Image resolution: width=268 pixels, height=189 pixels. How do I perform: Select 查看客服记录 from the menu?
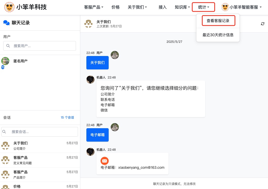pyautogui.click(x=218, y=21)
